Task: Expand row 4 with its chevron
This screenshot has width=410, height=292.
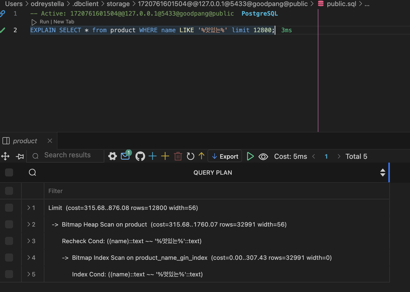Action: click(29, 258)
